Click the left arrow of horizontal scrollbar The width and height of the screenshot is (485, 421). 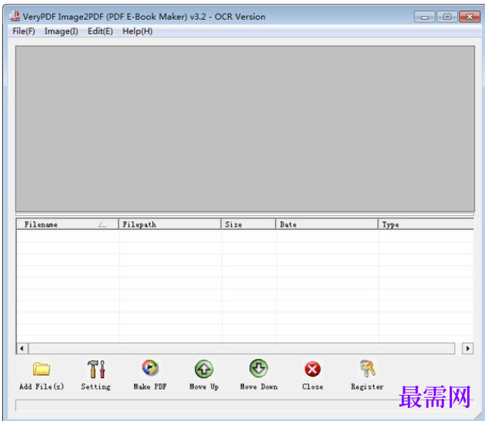tap(22, 349)
